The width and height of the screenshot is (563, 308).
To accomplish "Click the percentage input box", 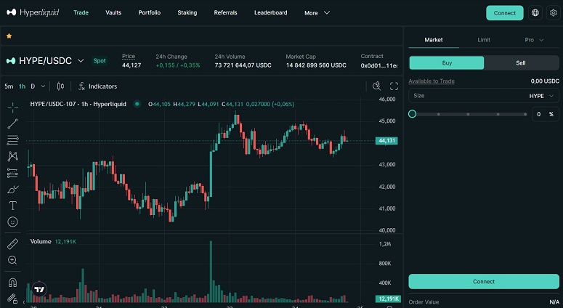I will 545,114.
